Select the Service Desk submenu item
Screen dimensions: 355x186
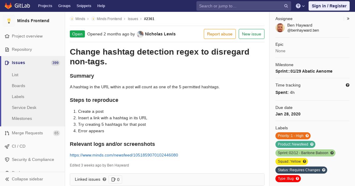pos(24,108)
